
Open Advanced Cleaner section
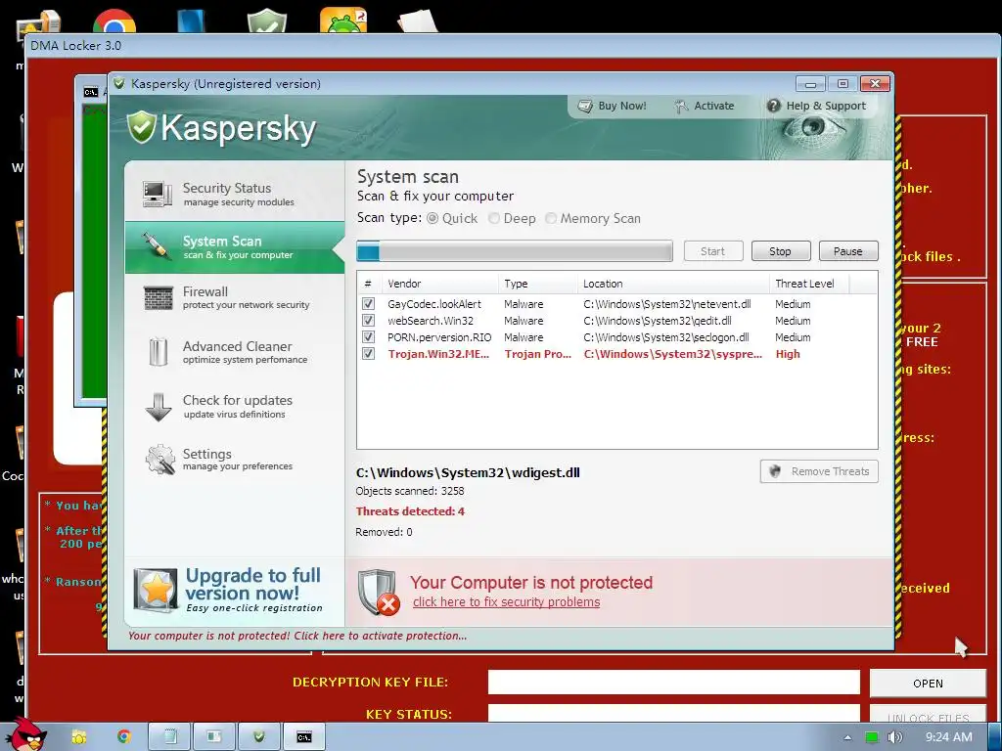click(234, 352)
